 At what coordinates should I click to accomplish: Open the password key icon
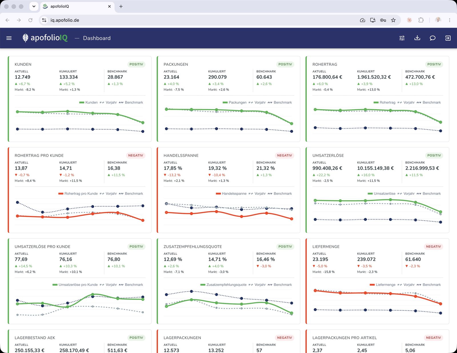coord(383,20)
